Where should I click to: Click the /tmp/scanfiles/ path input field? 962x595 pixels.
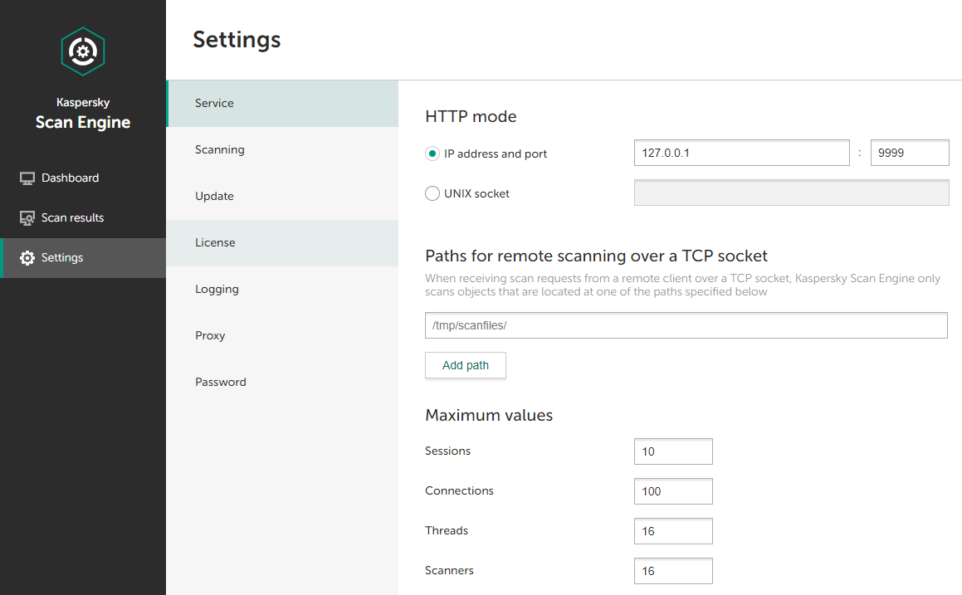coord(686,325)
